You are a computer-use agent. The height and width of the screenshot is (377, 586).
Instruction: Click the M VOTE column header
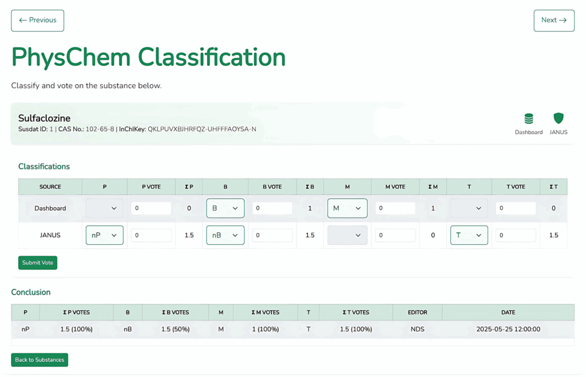point(395,187)
